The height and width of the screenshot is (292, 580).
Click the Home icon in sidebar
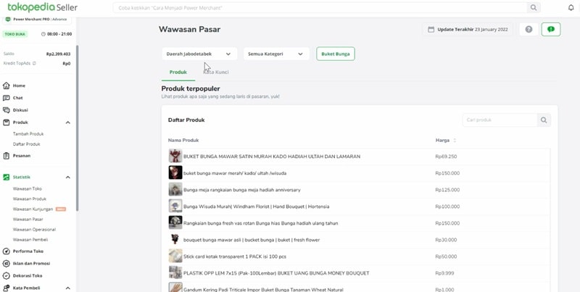click(x=7, y=85)
